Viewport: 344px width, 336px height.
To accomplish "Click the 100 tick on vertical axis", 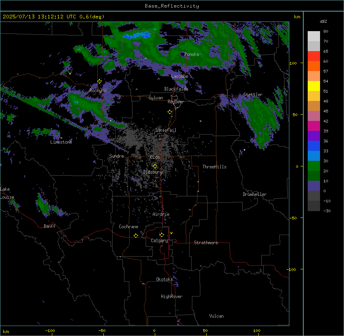I will click(x=293, y=63).
